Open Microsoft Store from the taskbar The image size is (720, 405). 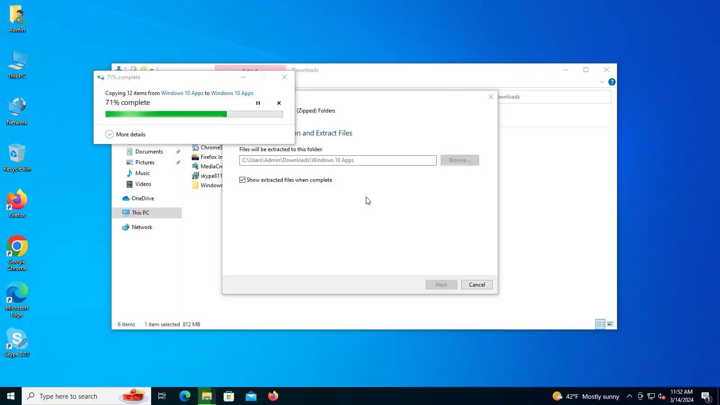[x=229, y=396]
